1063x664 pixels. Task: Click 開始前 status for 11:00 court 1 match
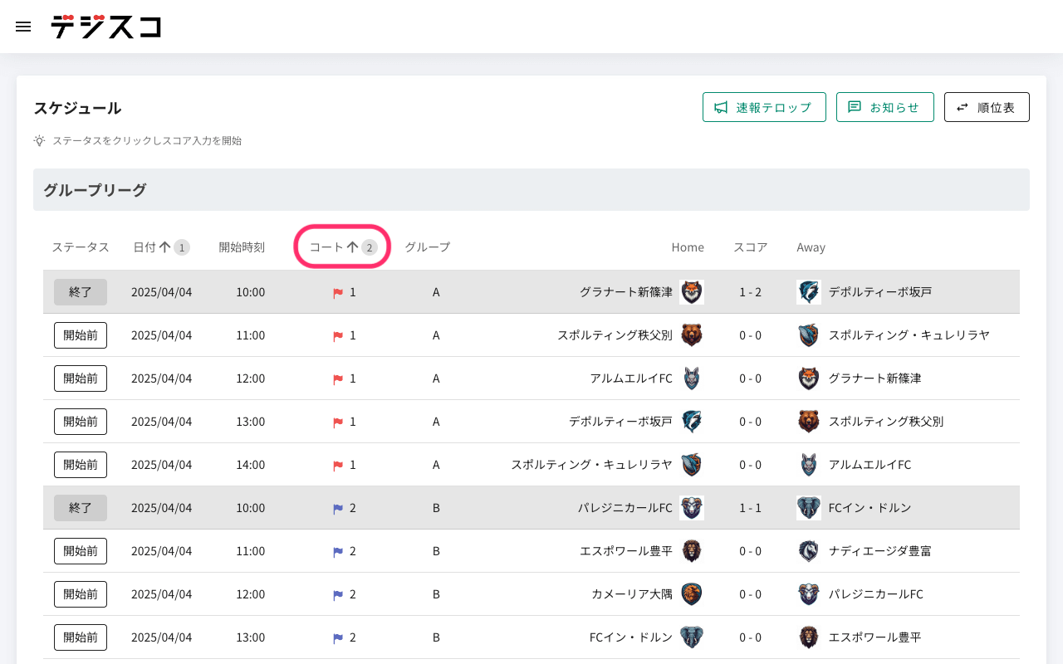[81, 335]
